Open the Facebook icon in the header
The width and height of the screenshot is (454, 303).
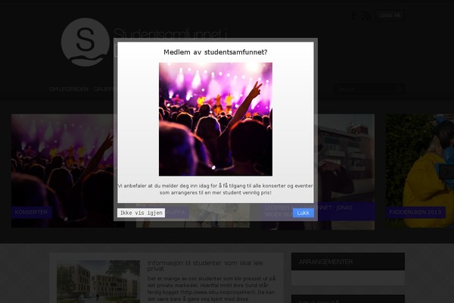pyautogui.click(x=353, y=16)
